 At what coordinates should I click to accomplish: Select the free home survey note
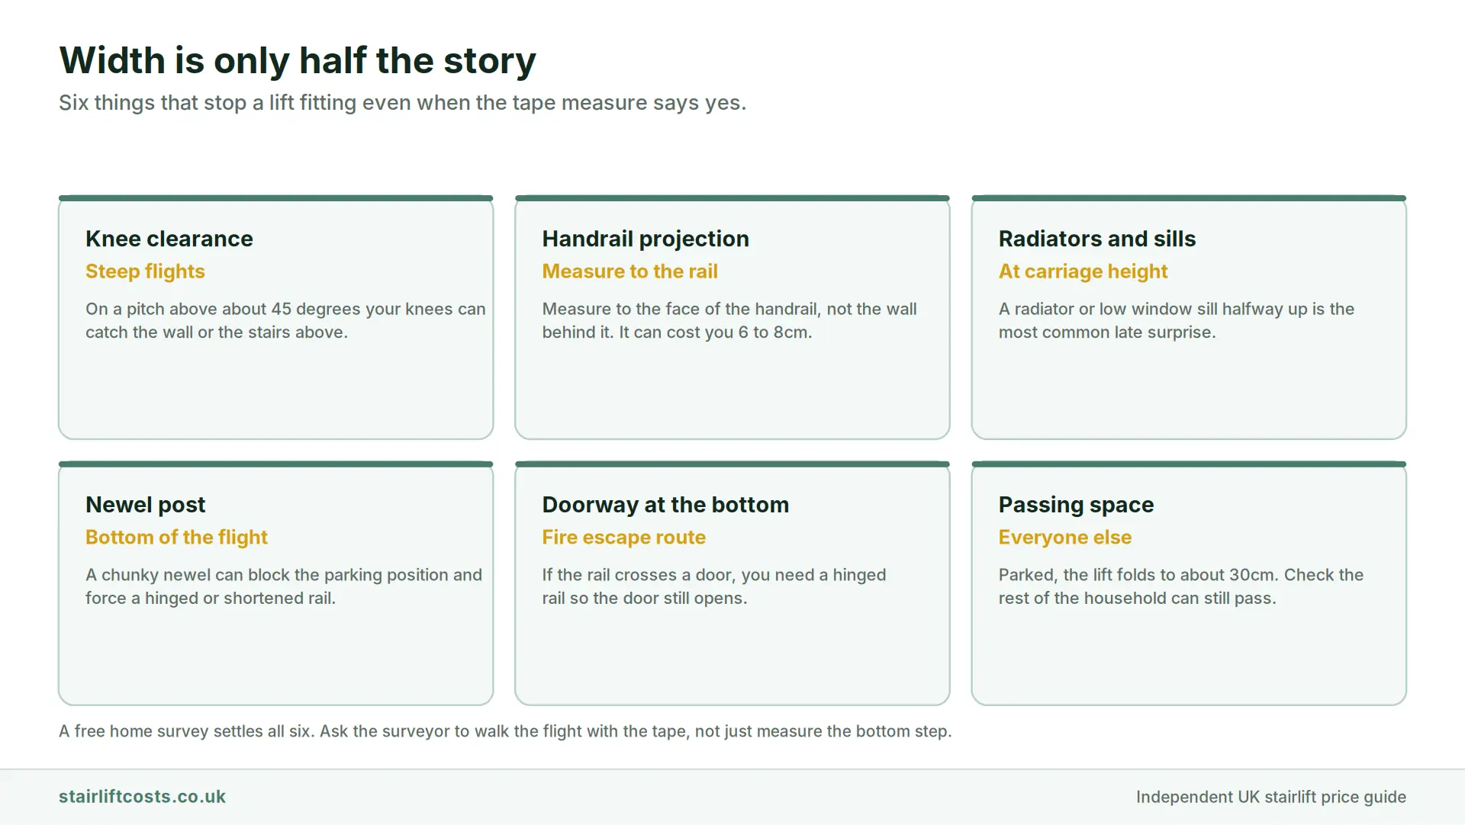click(505, 731)
